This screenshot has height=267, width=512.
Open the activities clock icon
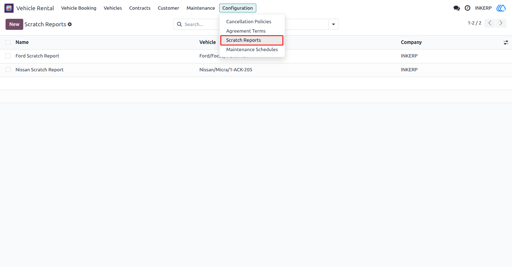point(467,8)
